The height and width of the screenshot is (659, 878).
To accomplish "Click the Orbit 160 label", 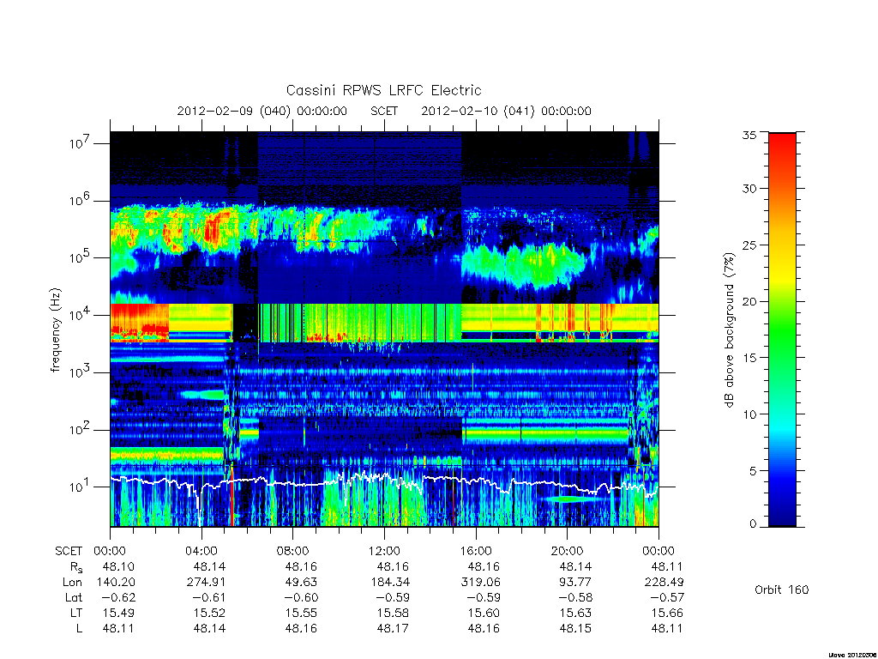I will (x=782, y=589).
